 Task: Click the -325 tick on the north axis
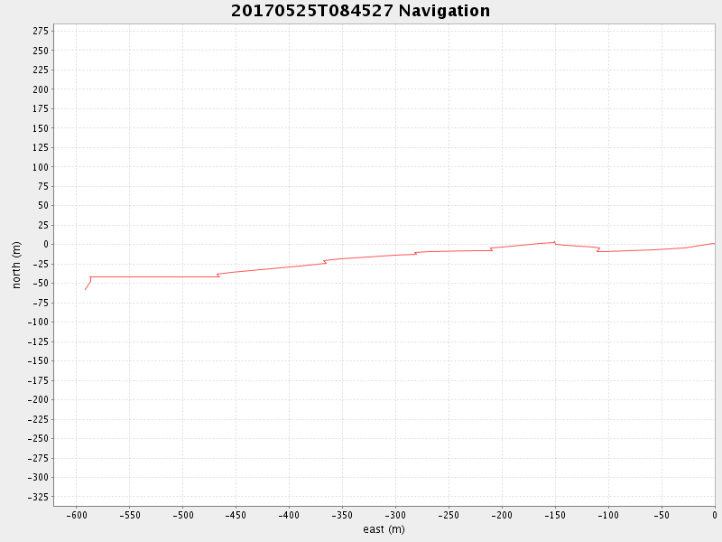37,497
